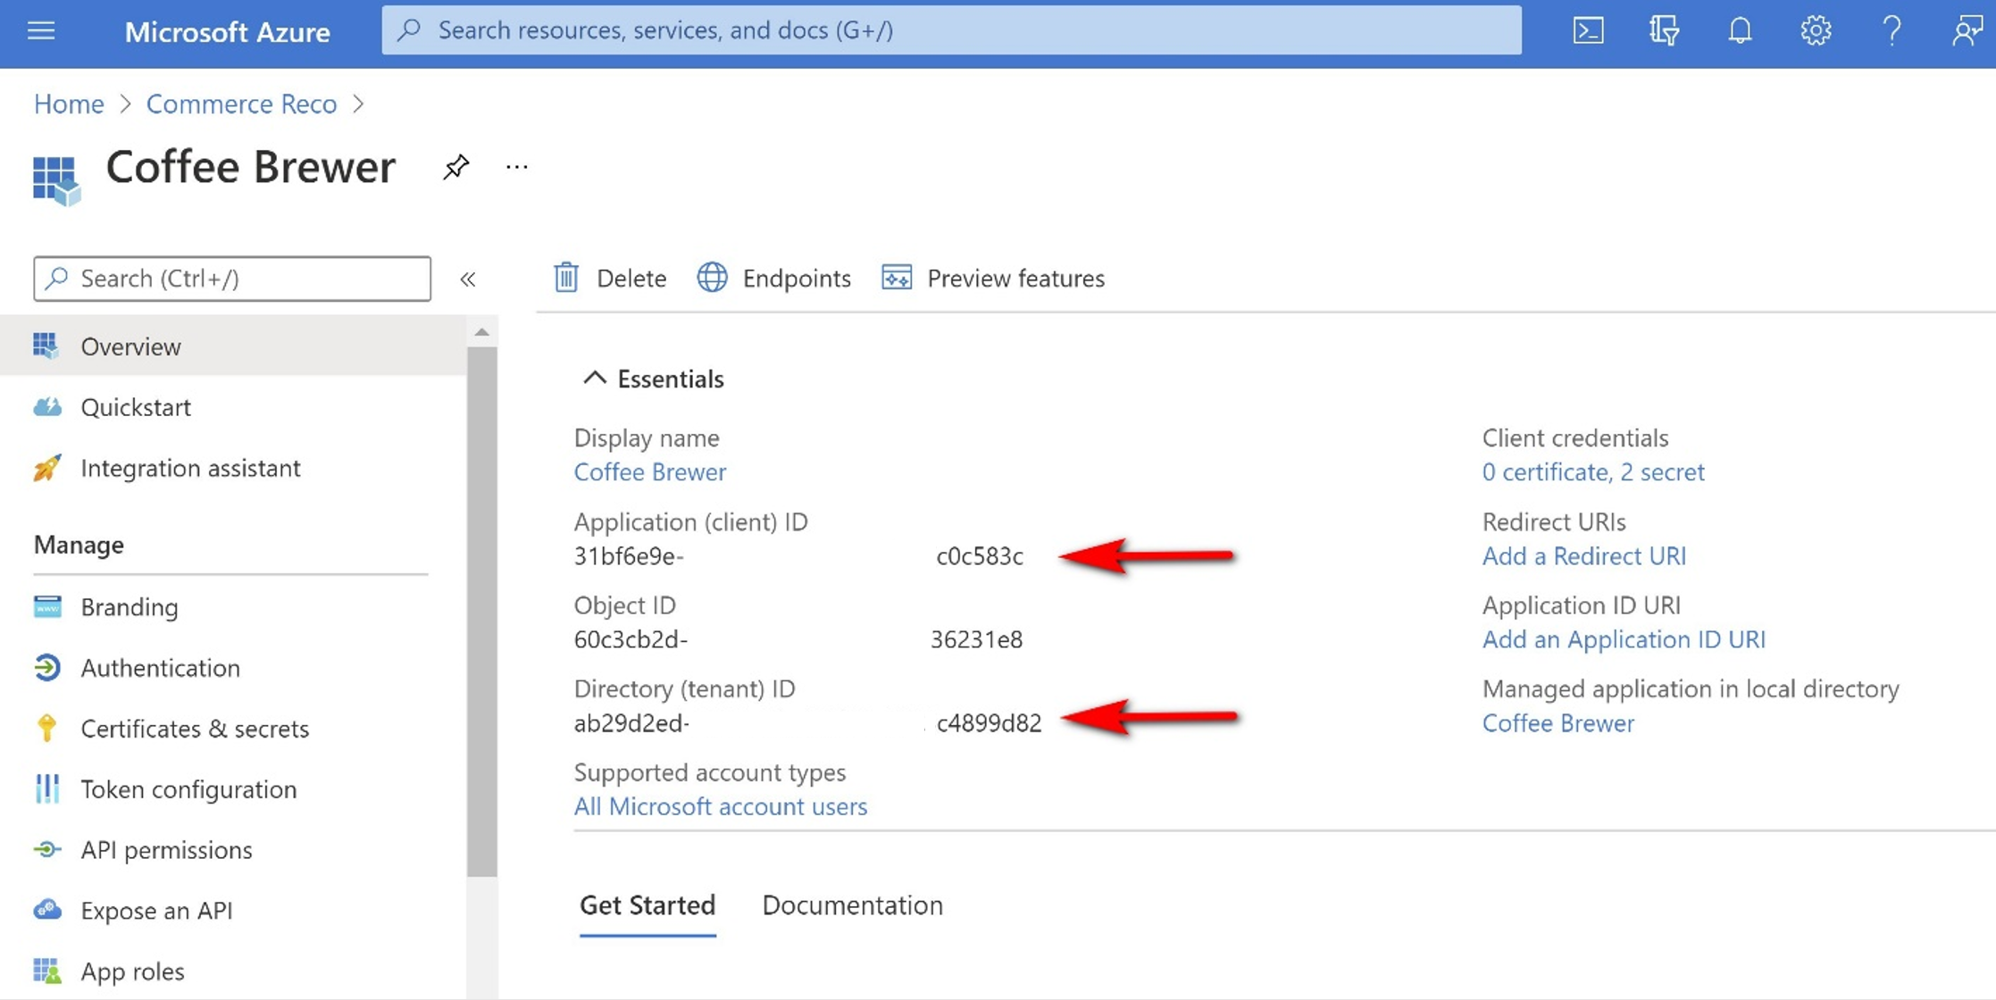Expand the hamburger menu icon

coord(41,29)
